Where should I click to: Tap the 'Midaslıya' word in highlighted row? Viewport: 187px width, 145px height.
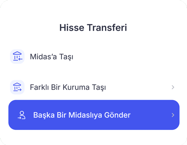point(85,115)
